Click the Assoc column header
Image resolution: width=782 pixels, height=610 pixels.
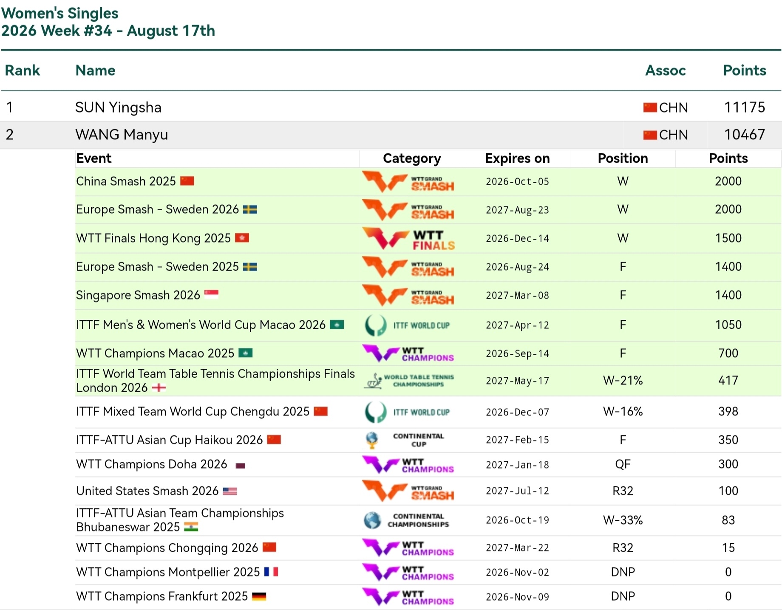pos(666,70)
